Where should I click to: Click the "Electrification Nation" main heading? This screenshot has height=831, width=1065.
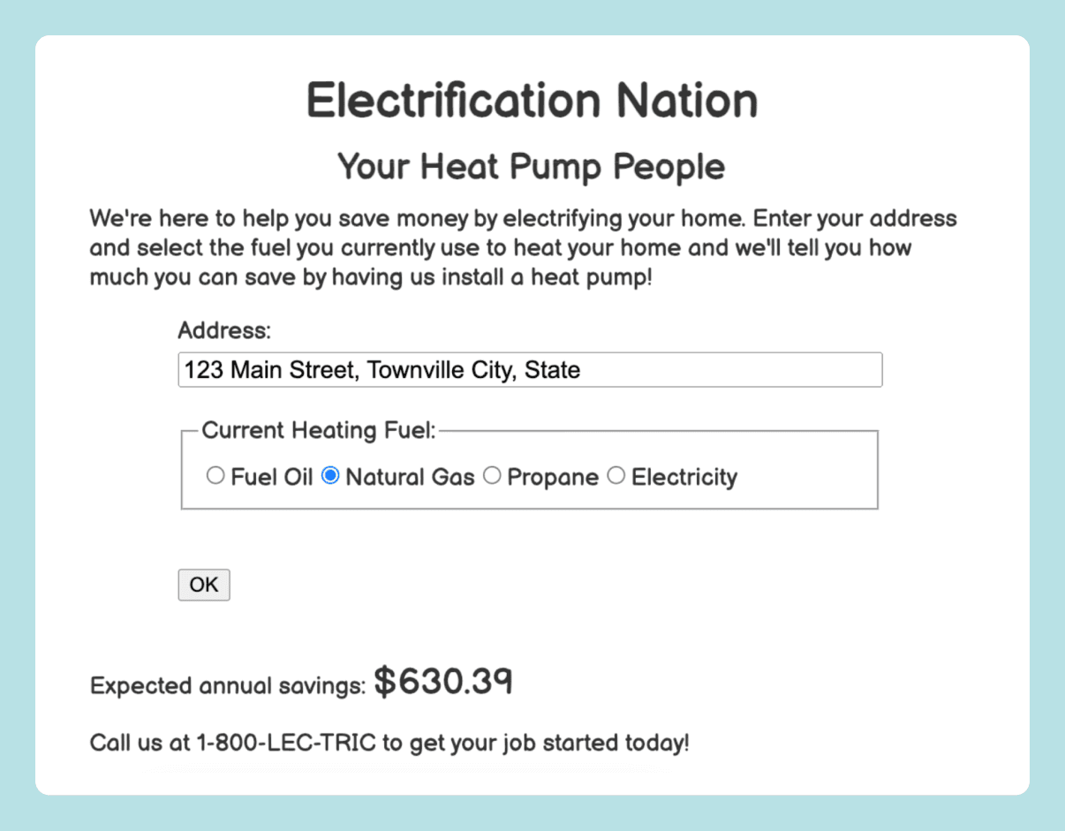coord(532,100)
